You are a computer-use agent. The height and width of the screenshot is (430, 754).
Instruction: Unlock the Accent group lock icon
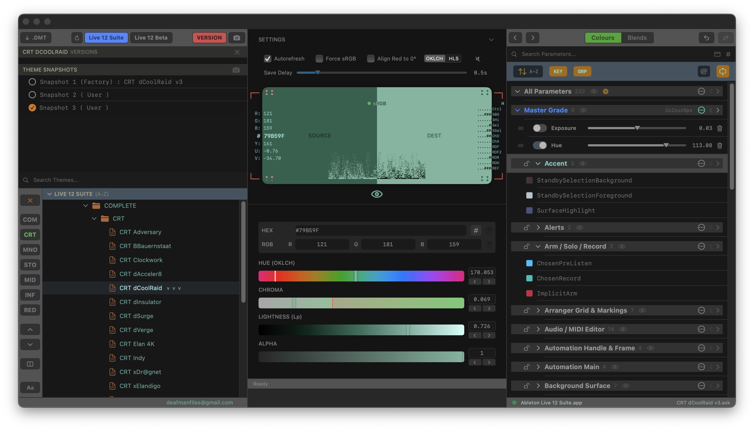526,164
